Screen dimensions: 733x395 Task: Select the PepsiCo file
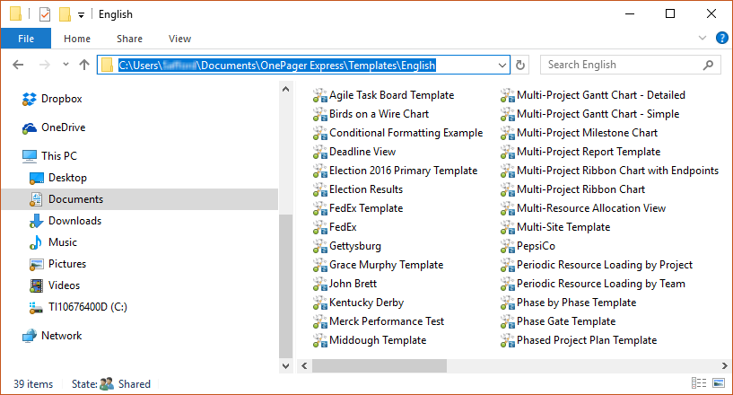click(x=528, y=246)
